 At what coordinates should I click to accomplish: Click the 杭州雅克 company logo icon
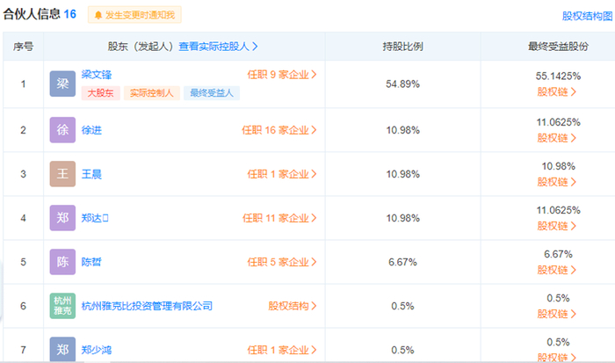pyautogui.click(x=62, y=306)
